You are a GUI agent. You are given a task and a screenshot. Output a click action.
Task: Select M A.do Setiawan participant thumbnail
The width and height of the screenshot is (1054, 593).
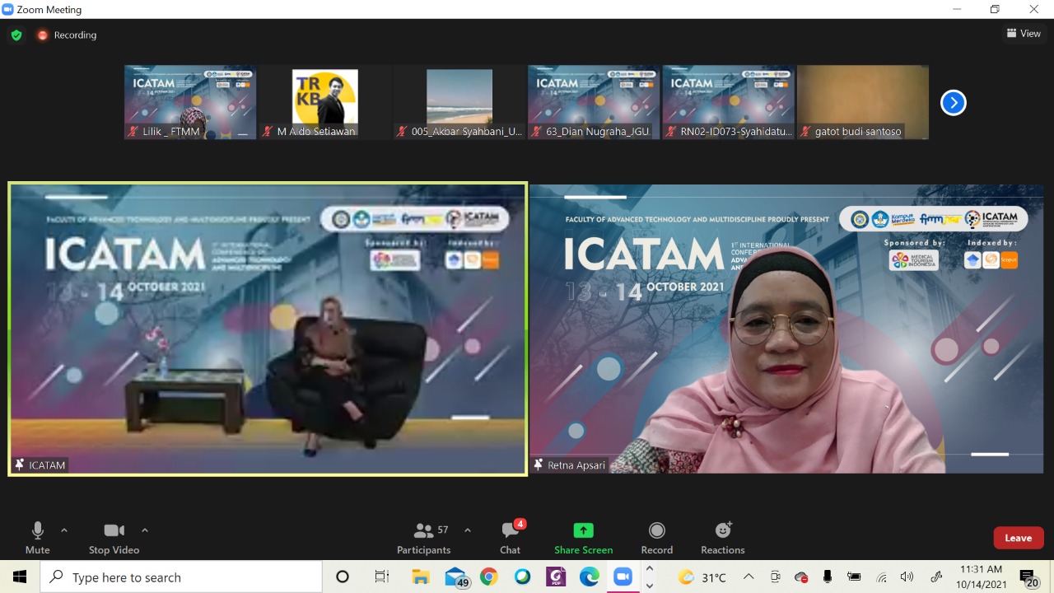324,102
